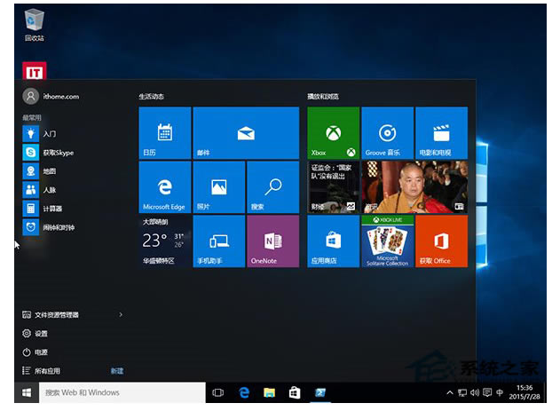Open the weather tile showing 23°

[x=165, y=241]
